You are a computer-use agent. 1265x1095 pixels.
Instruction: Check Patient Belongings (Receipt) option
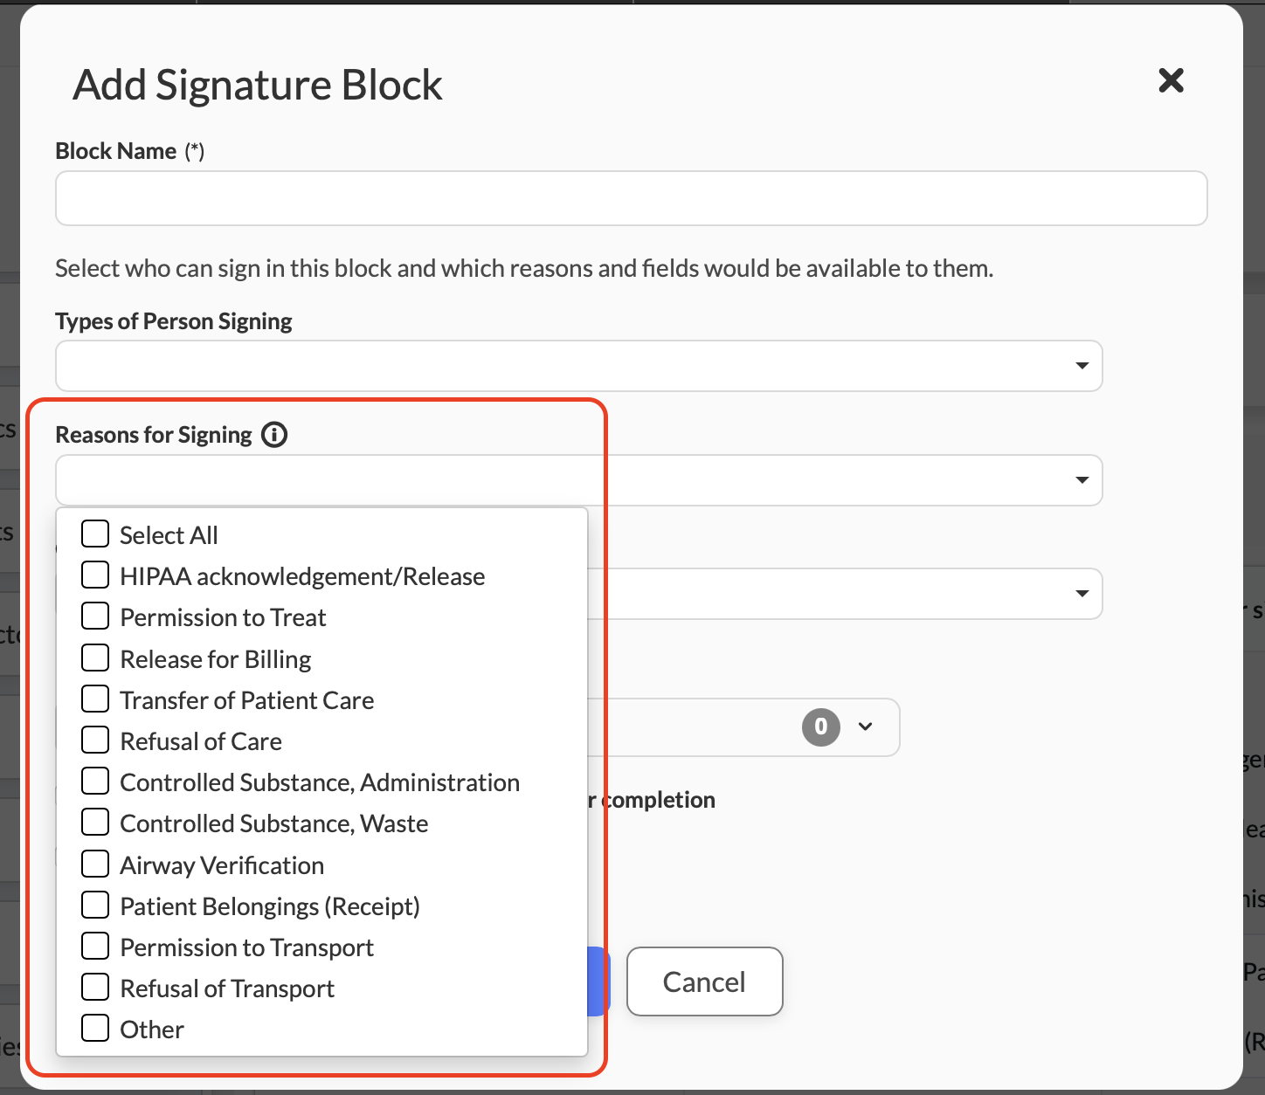coord(95,906)
